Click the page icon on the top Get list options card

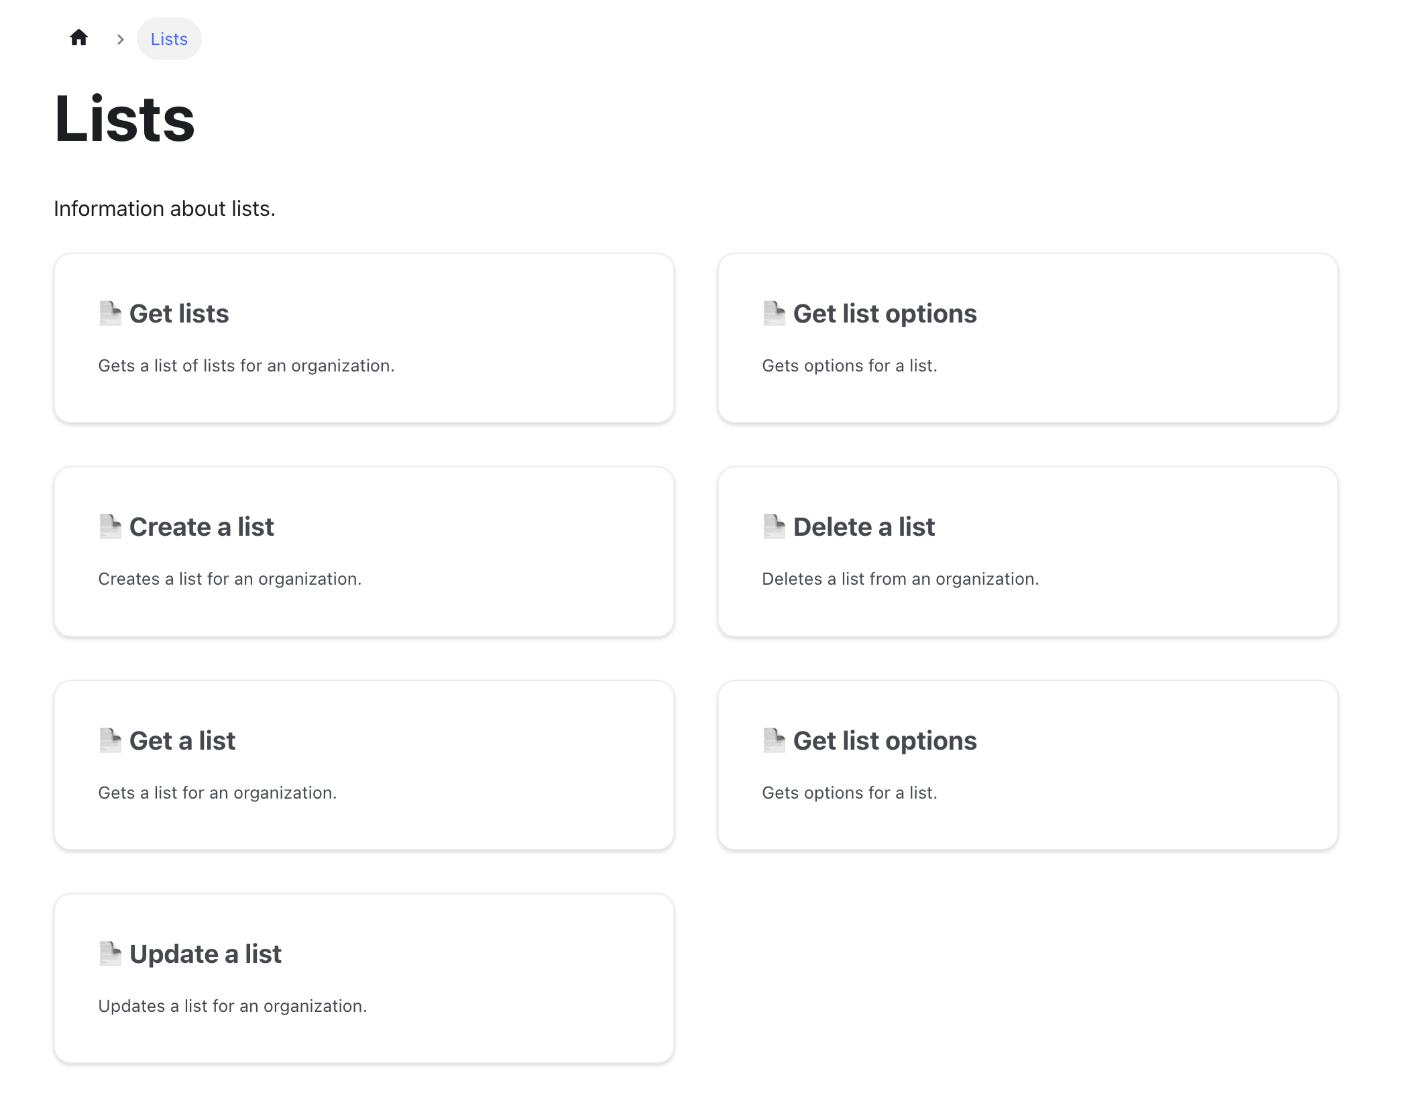click(775, 312)
